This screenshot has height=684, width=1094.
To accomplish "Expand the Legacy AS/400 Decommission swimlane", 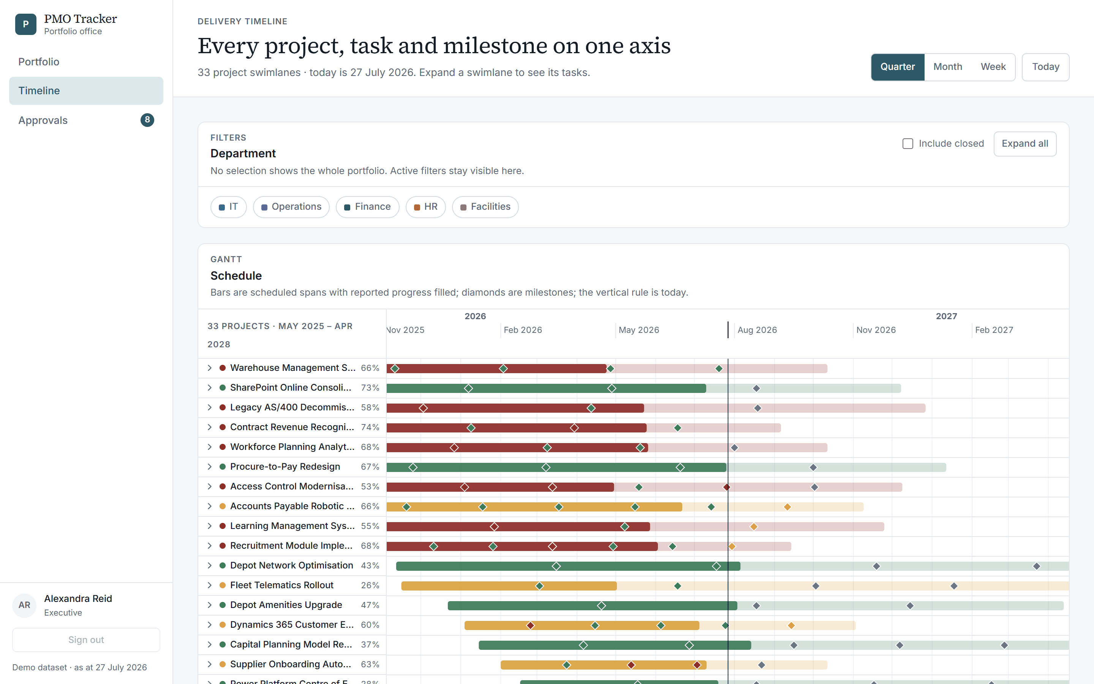I will click(210, 408).
